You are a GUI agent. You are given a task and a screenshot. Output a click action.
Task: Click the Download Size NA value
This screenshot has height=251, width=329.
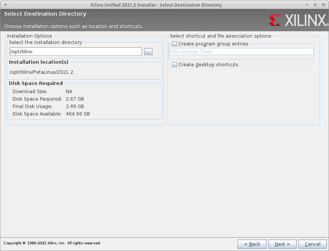pyautogui.click(x=69, y=92)
